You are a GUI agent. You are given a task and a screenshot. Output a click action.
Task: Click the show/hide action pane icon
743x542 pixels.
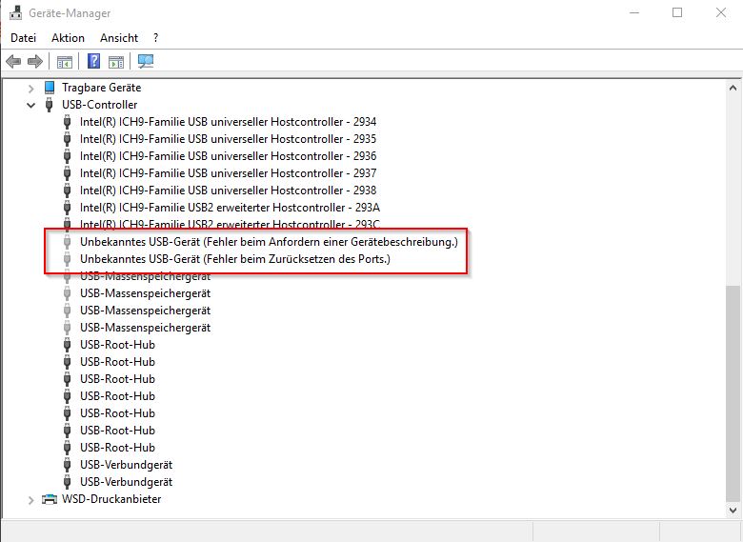coord(116,62)
